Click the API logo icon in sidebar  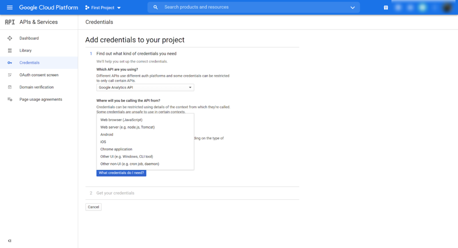tap(10, 22)
